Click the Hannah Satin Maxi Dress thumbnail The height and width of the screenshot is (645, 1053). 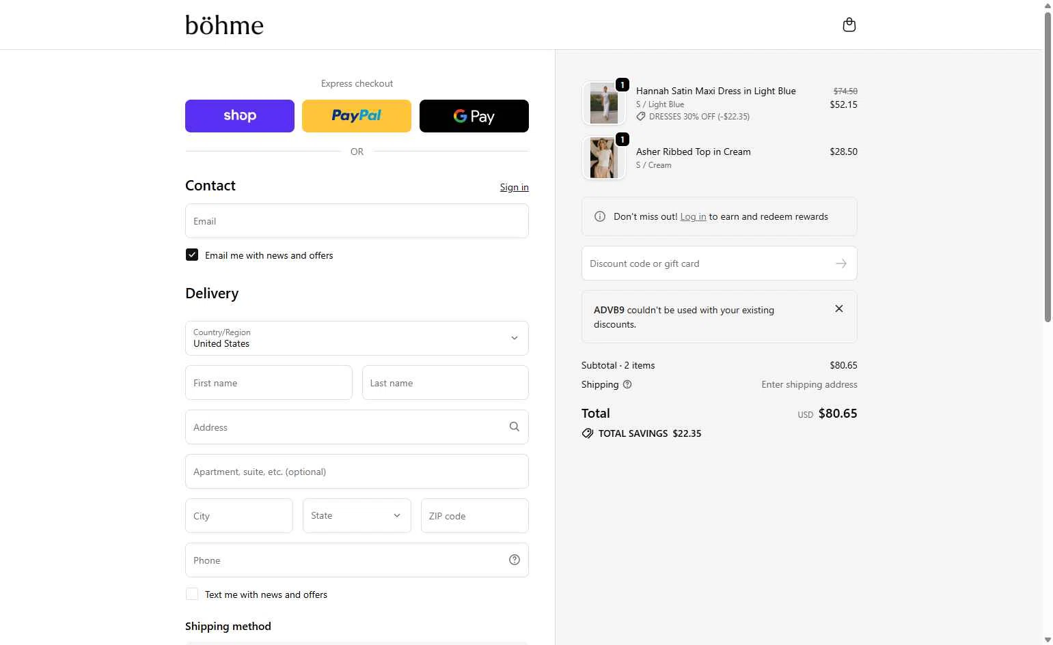[x=604, y=103]
